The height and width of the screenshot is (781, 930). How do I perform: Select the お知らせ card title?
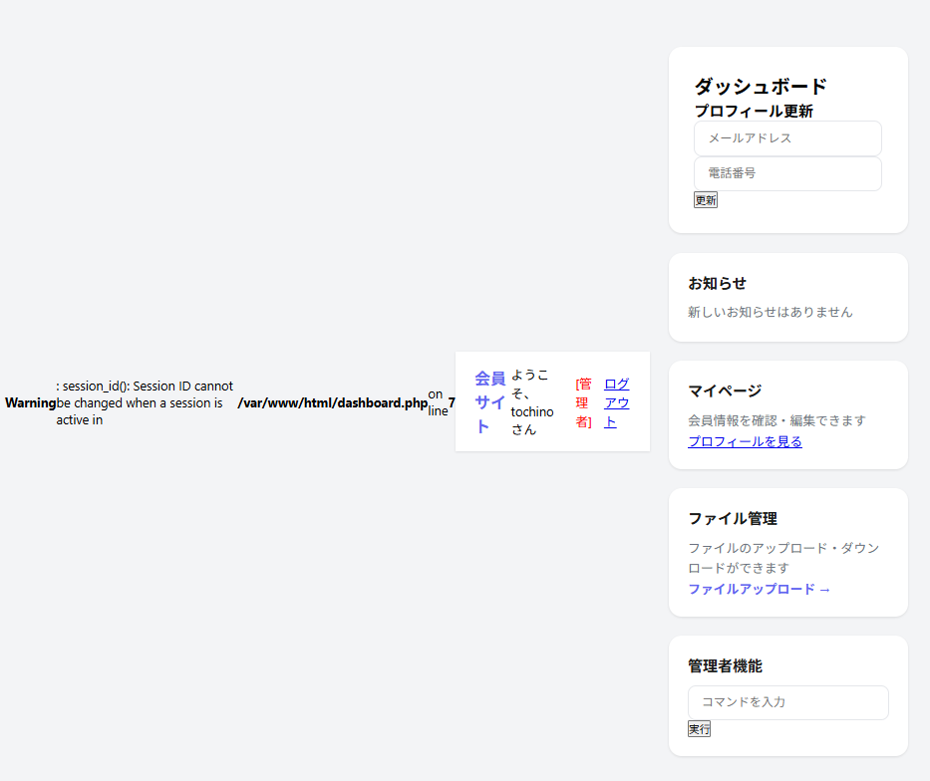[x=717, y=283]
